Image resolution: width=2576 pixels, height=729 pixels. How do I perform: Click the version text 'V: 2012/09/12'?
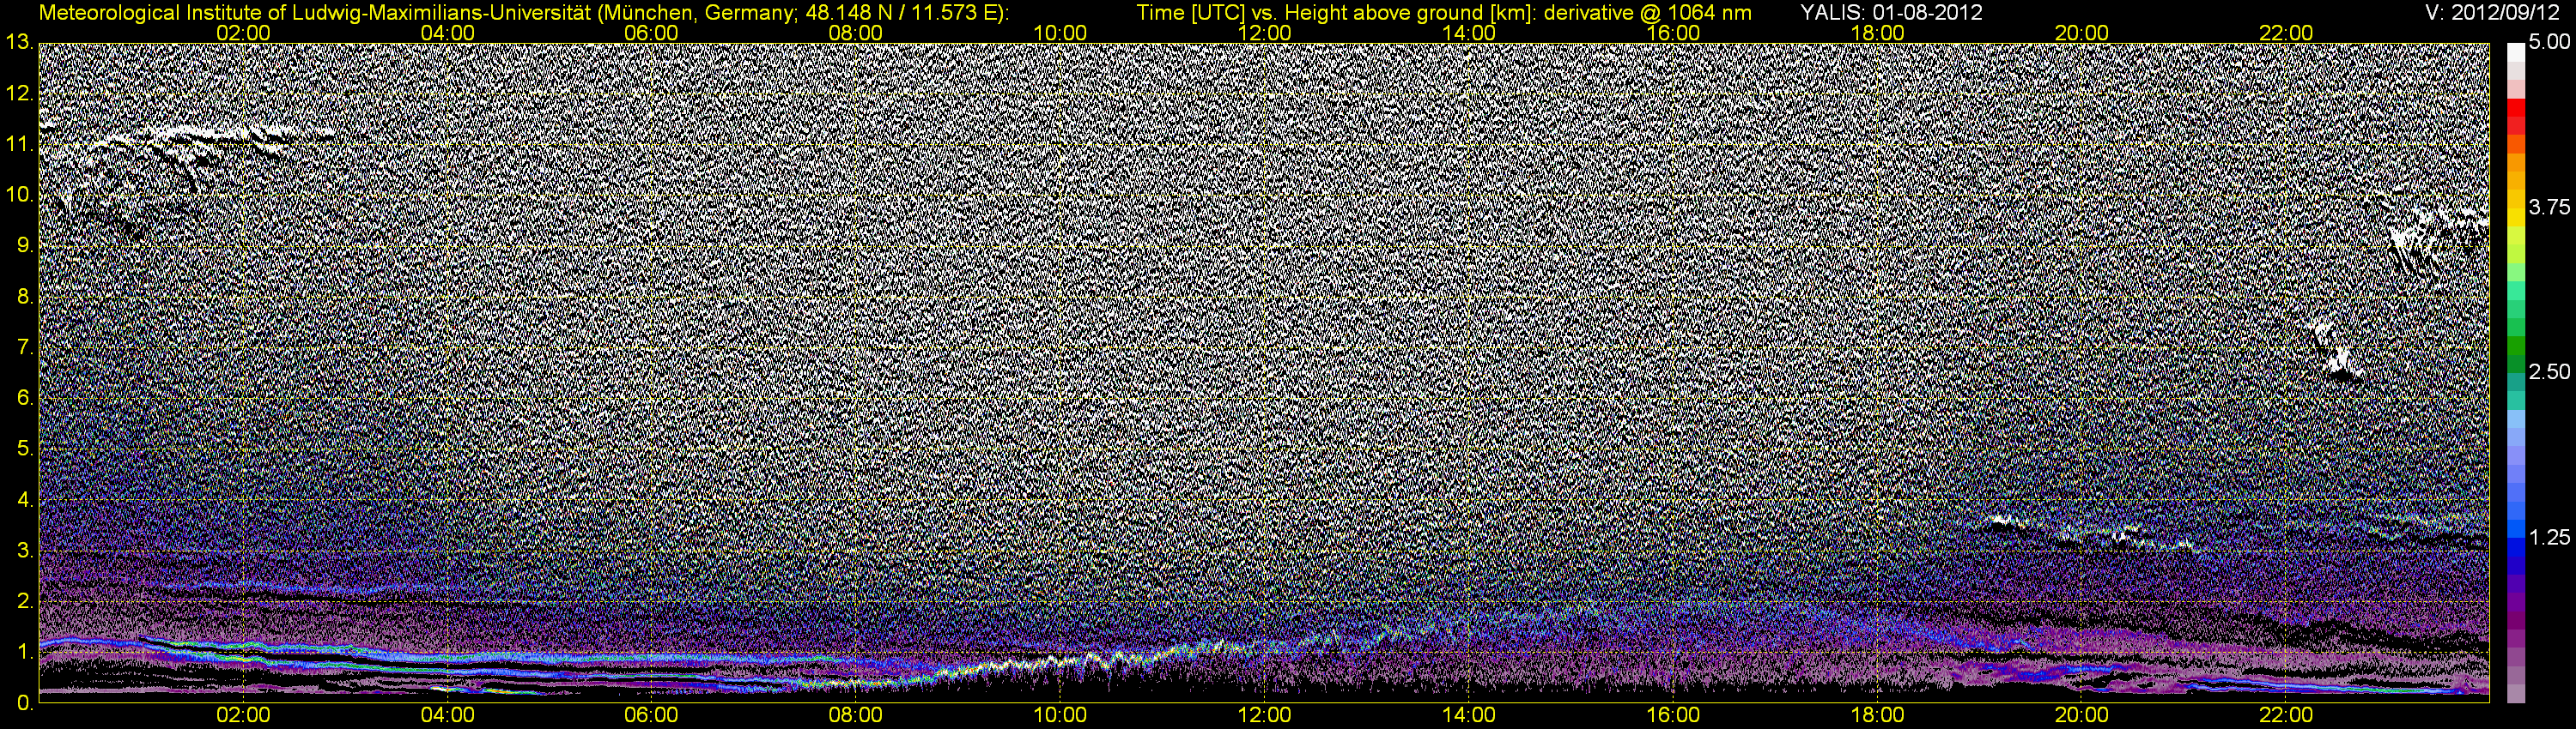[2491, 13]
